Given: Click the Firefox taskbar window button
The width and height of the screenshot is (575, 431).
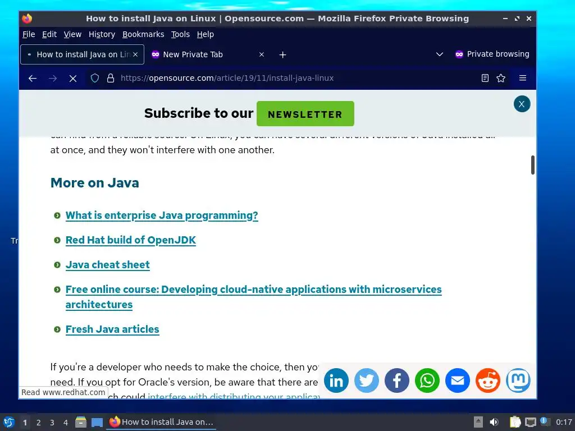Looking at the screenshot, I should [x=161, y=422].
